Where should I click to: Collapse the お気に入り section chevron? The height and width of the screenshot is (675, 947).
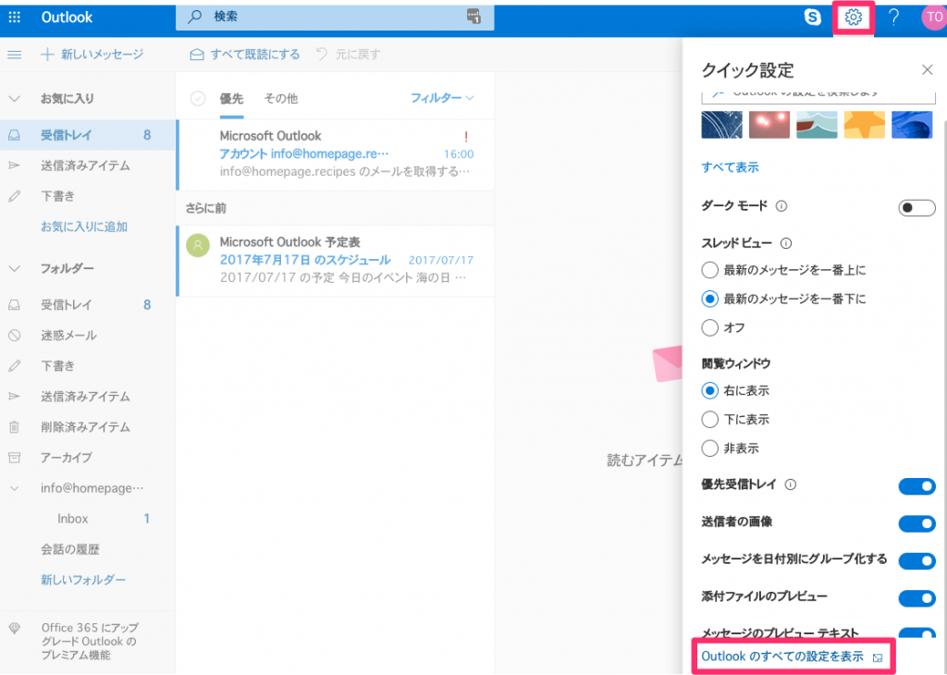coord(15,98)
